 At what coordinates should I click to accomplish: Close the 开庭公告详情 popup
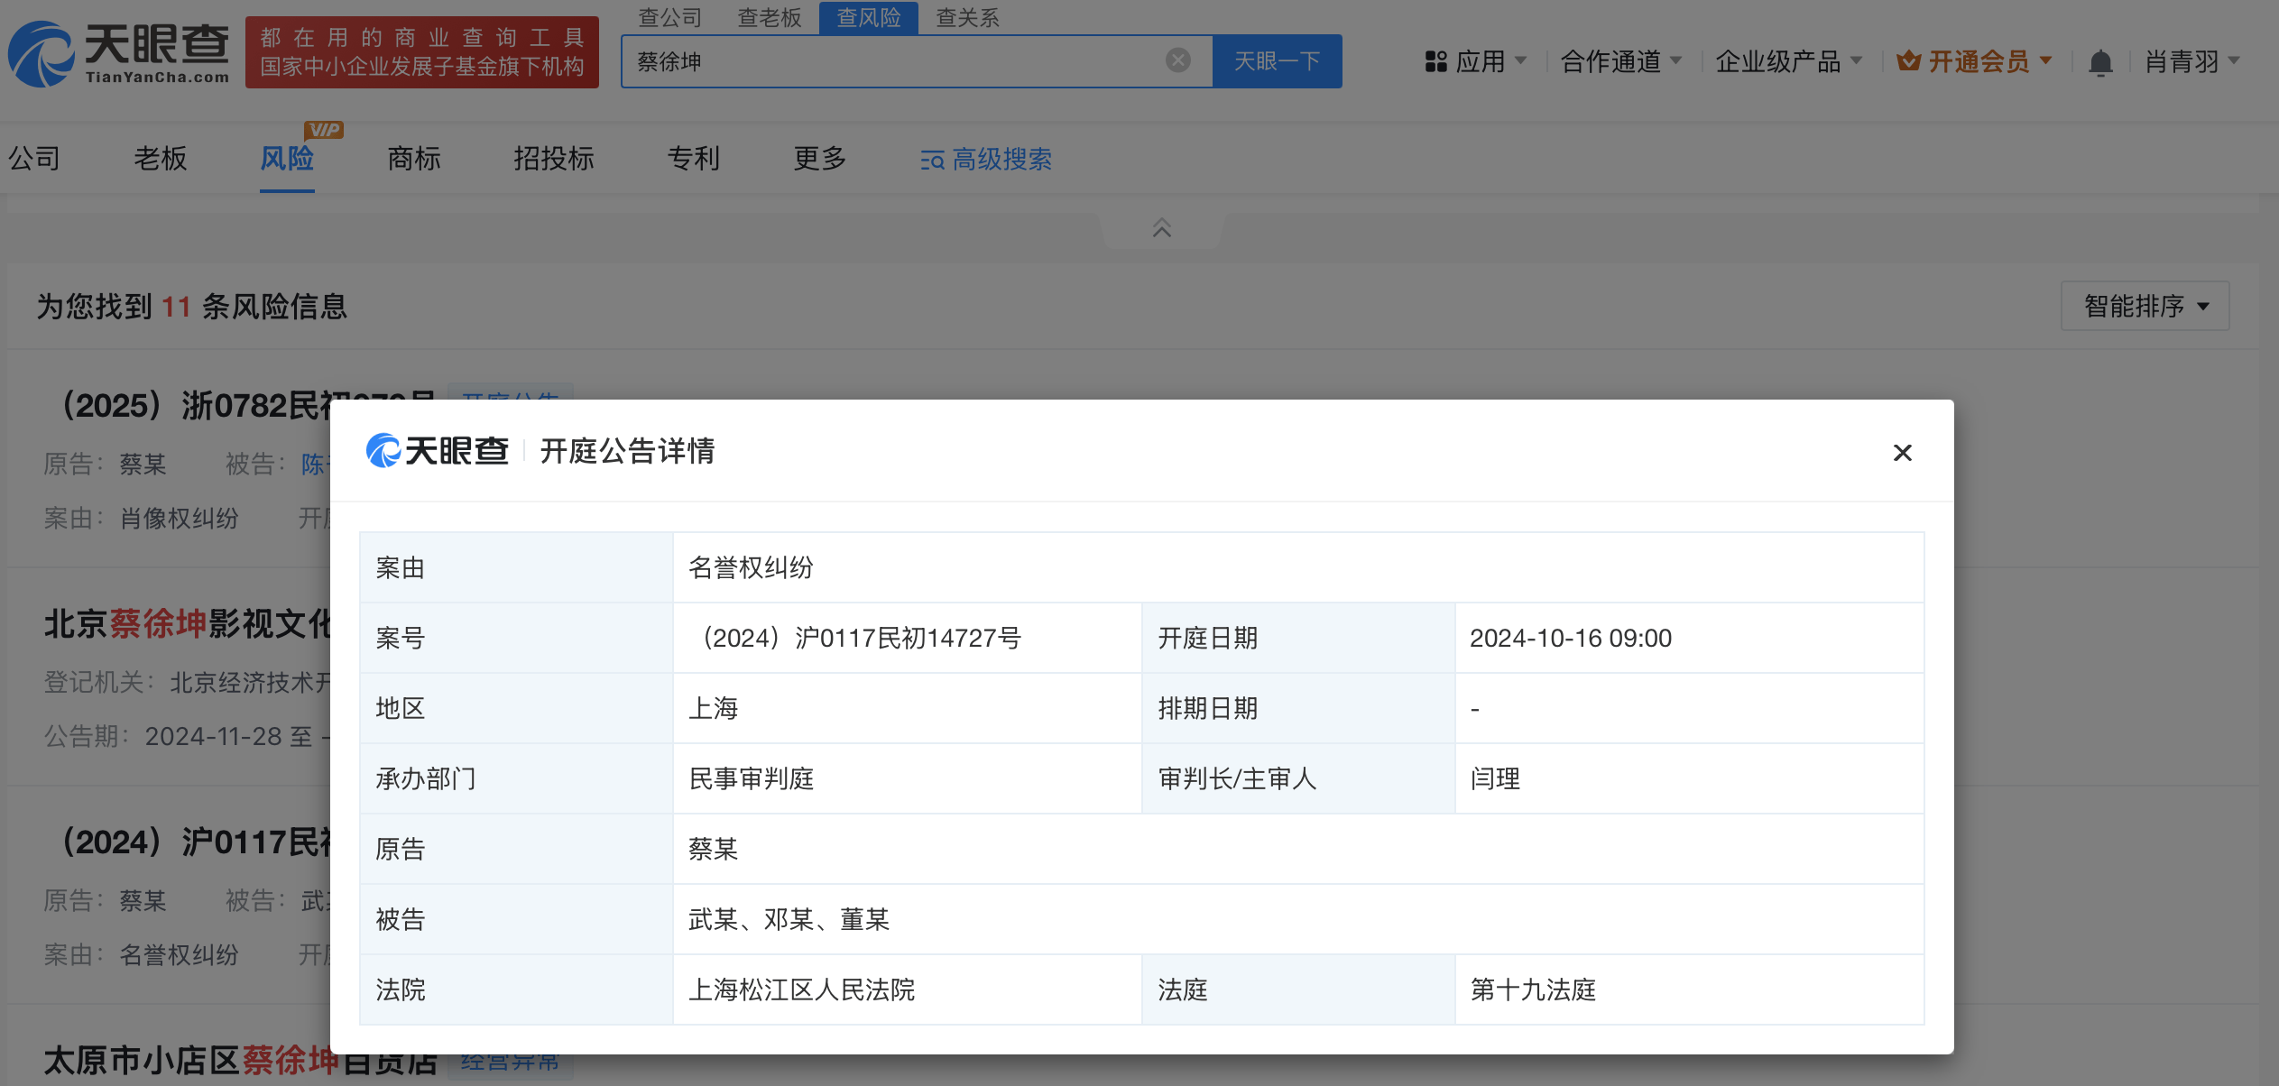point(1903,453)
